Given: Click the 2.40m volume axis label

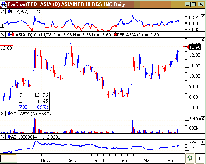Looking at the screenshot, I should coord(195,119).
